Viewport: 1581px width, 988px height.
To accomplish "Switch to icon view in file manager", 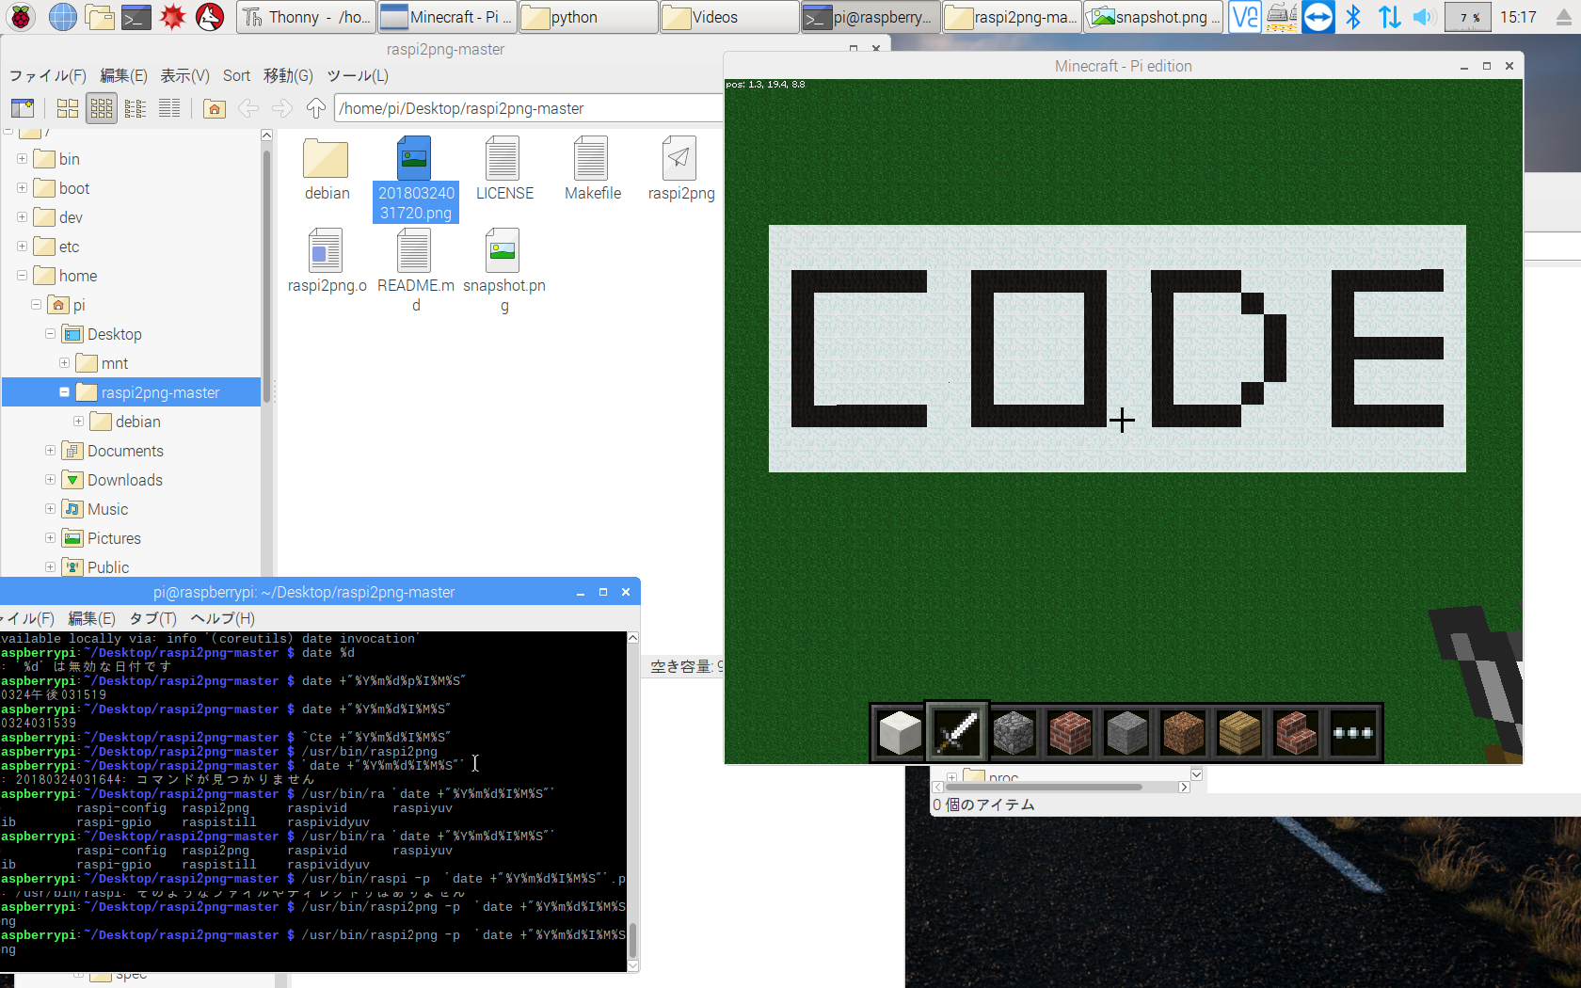I will pyautogui.click(x=68, y=108).
